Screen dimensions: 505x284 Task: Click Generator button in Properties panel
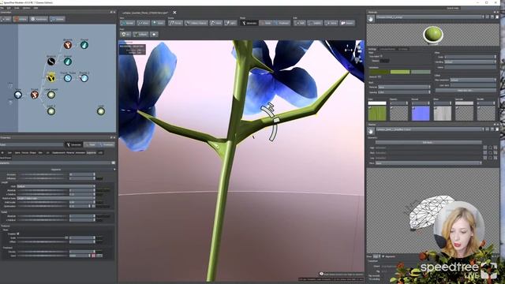(x=73, y=144)
